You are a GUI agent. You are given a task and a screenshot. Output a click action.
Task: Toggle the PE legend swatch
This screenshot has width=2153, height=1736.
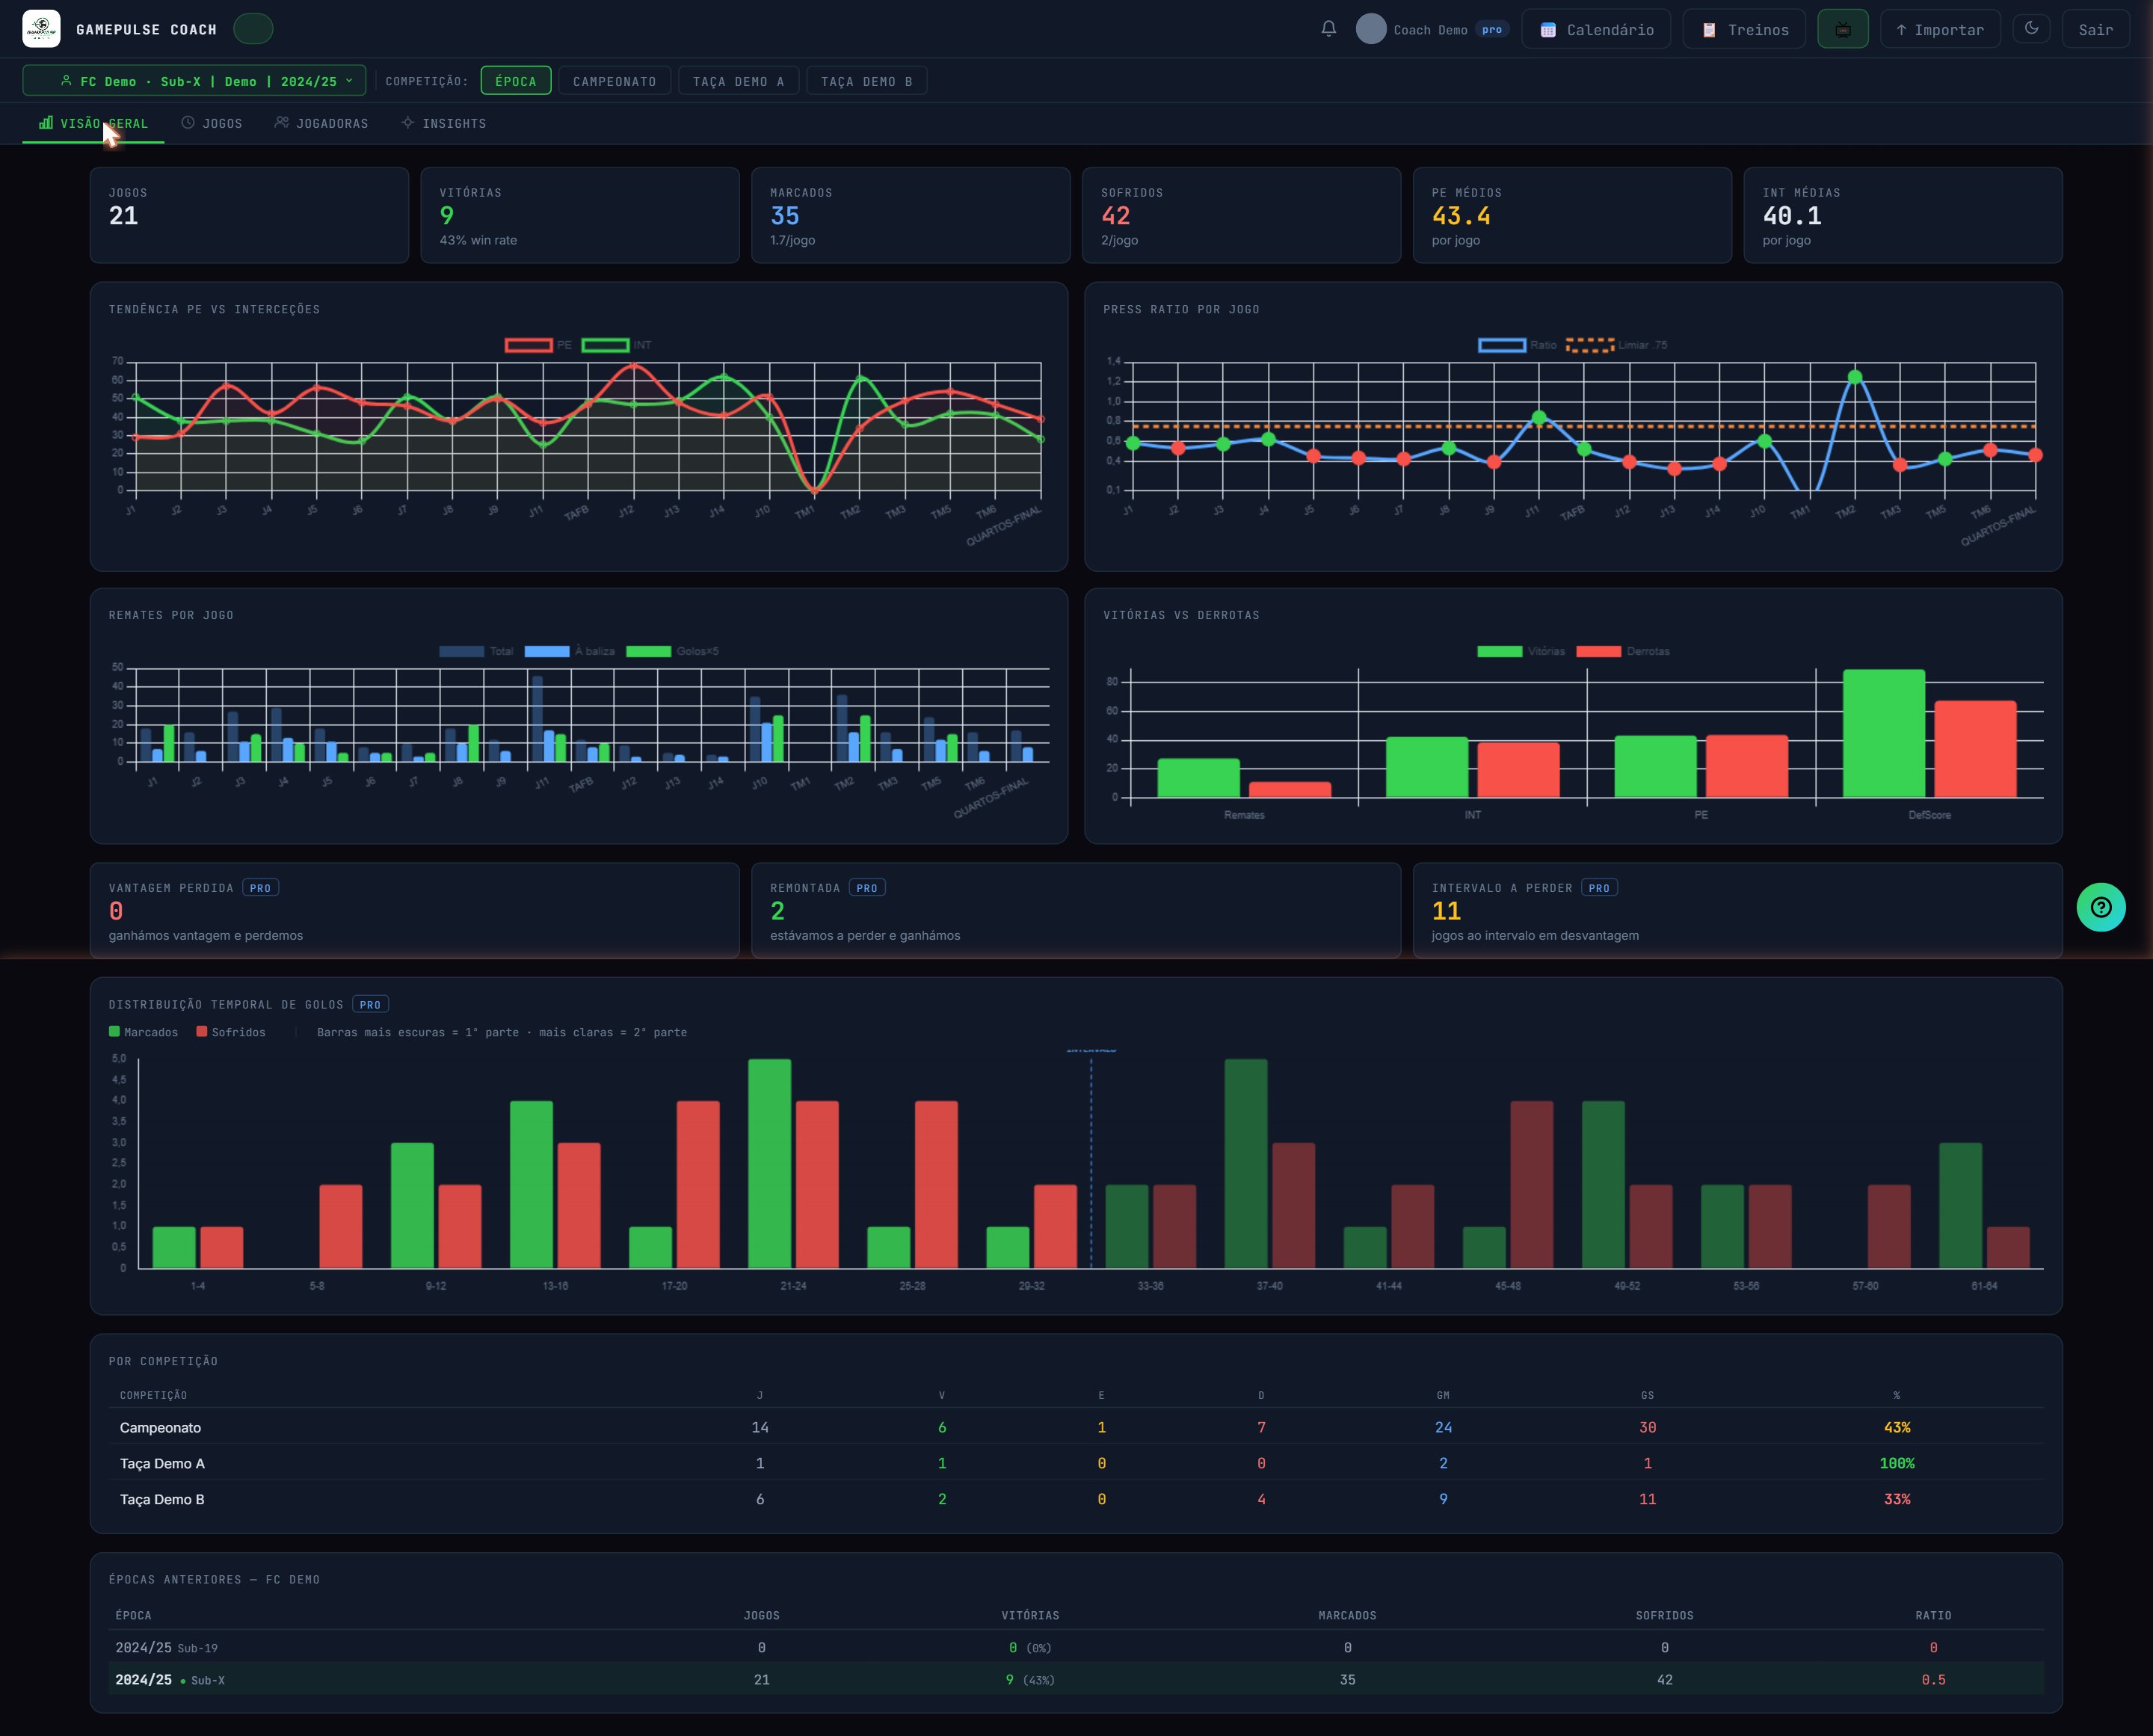point(529,345)
